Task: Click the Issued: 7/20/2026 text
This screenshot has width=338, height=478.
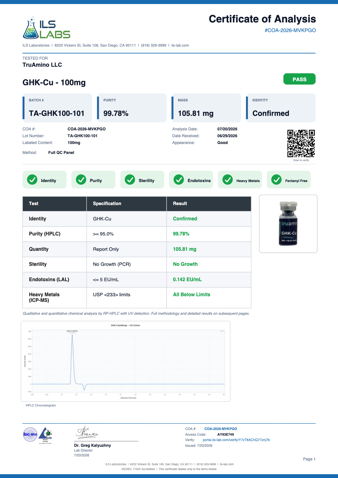Action: (x=199, y=446)
